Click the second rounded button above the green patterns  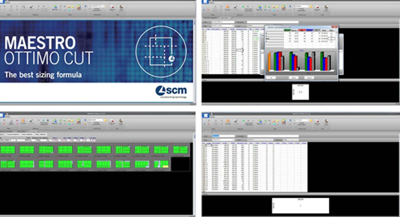(x=13, y=134)
